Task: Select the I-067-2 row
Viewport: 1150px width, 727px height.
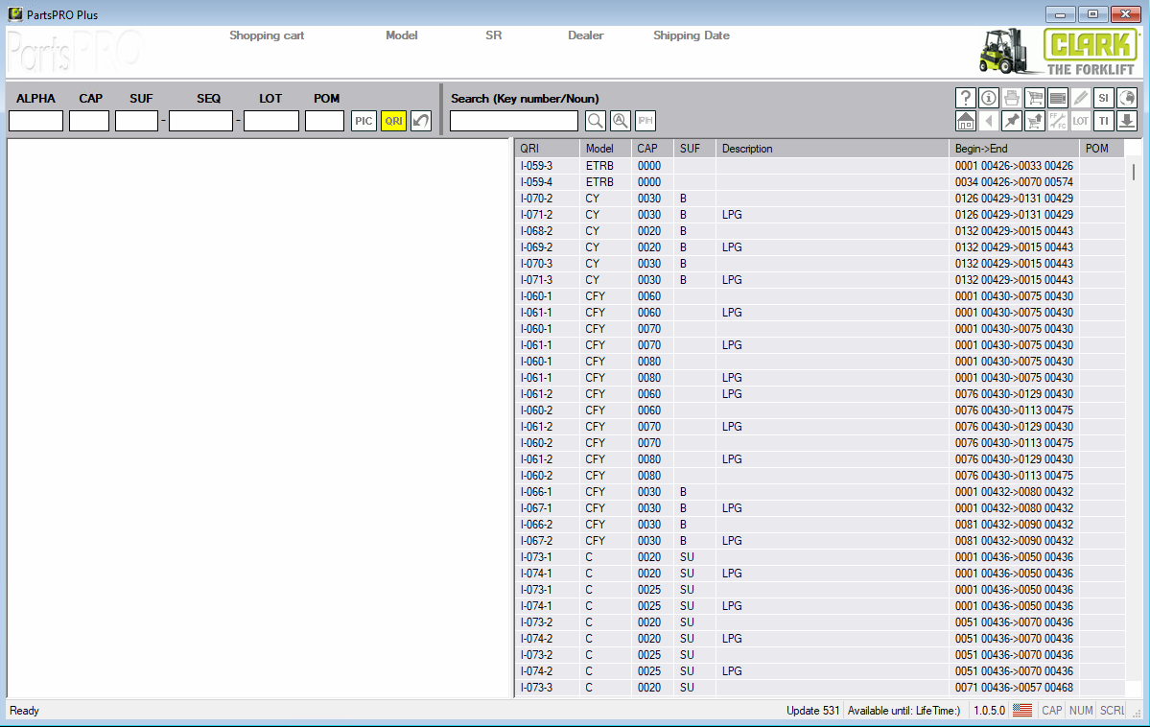Action: pyautogui.click(x=819, y=541)
